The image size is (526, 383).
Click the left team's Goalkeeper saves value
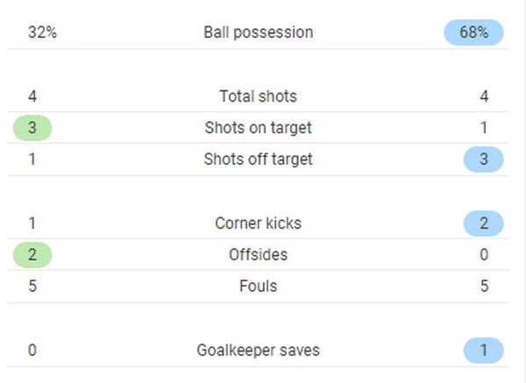[x=32, y=351]
